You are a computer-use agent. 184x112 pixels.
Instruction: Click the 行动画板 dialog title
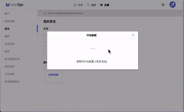91,35
